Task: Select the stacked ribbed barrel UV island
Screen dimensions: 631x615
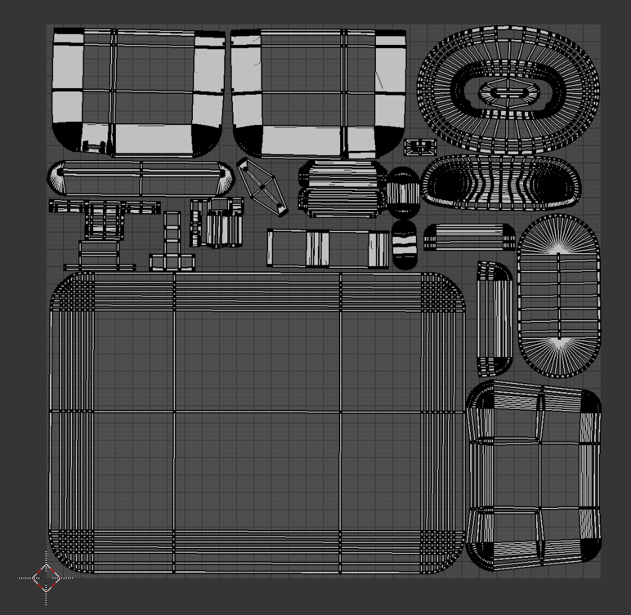Action: click(342, 188)
